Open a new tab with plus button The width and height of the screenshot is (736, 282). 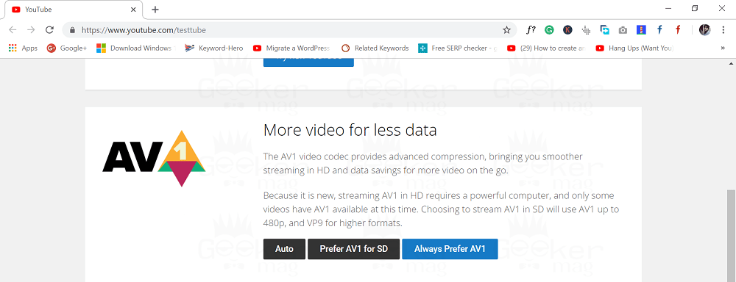click(155, 10)
